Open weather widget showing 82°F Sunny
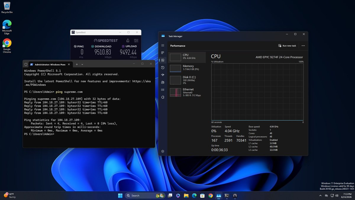This screenshot has width=355, height=200. 9,195
